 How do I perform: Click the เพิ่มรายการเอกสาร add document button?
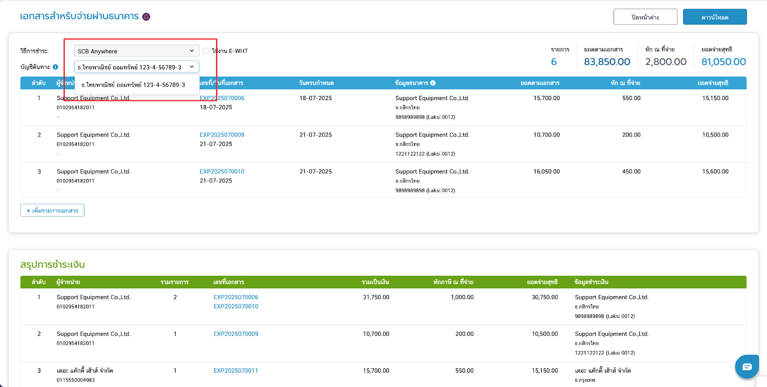(52, 210)
